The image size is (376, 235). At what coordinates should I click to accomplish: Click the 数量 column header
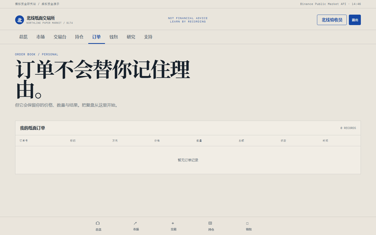tap(199, 141)
